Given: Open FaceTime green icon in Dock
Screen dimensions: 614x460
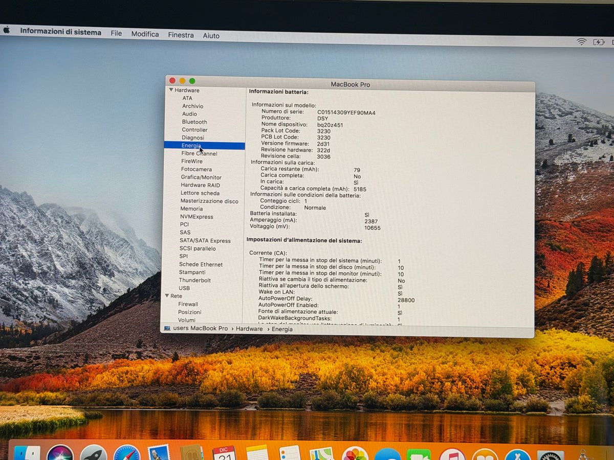Looking at the screenshot, I should pyautogui.click(x=419, y=454).
